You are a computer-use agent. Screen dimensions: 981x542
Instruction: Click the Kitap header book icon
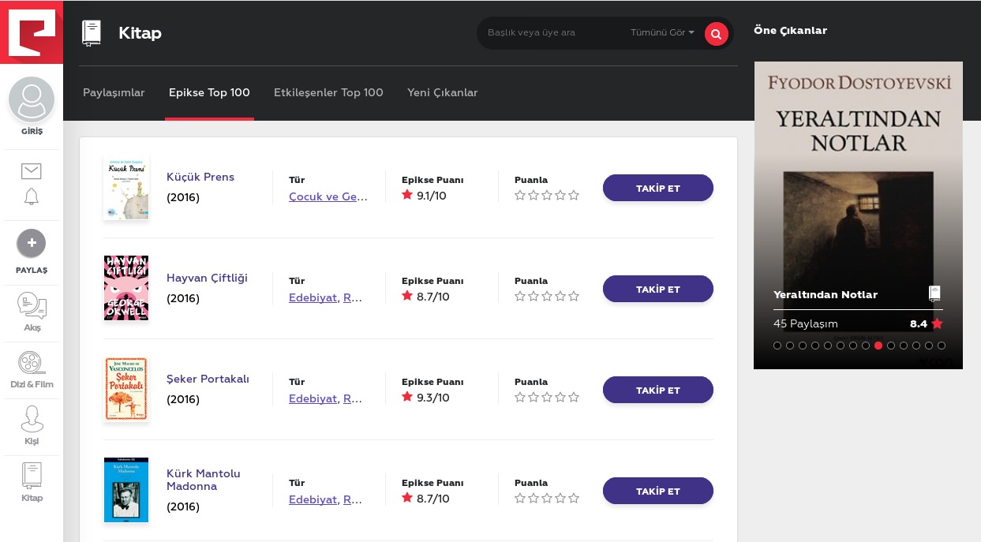(x=92, y=33)
